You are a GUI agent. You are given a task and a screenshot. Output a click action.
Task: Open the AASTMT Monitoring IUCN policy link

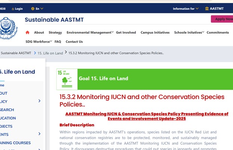146,116
